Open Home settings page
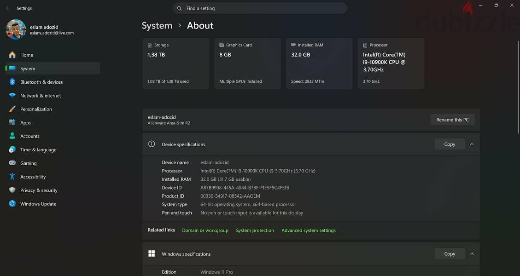 coord(53,55)
